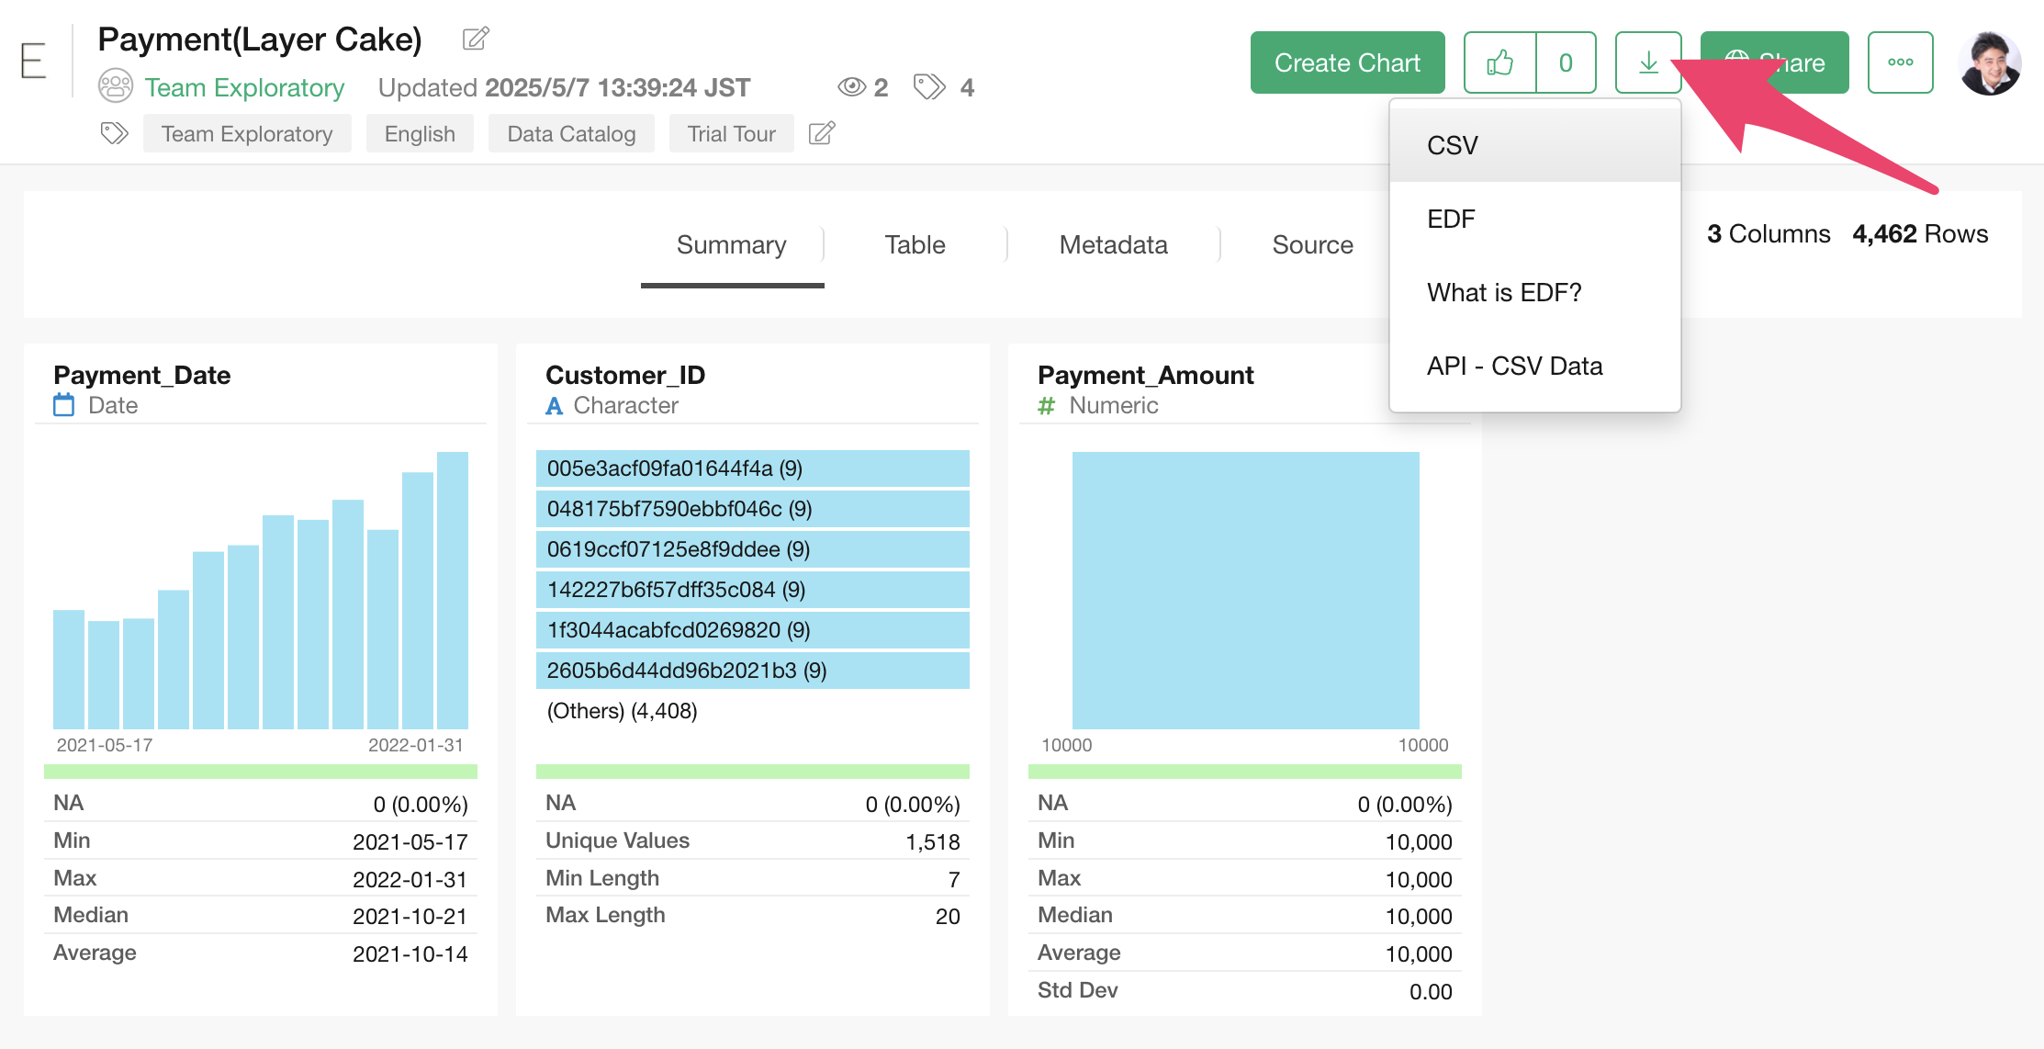
Task: Select CSV from the download menu
Action: [x=1452, y=145]
